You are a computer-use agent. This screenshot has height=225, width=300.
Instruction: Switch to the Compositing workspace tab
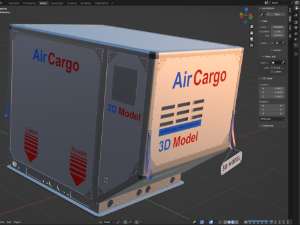tap(29, 3)
